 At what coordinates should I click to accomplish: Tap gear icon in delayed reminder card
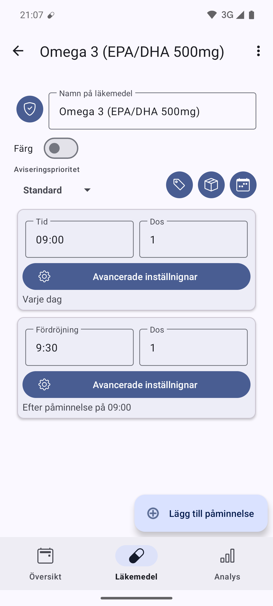[x=44, y=385]
